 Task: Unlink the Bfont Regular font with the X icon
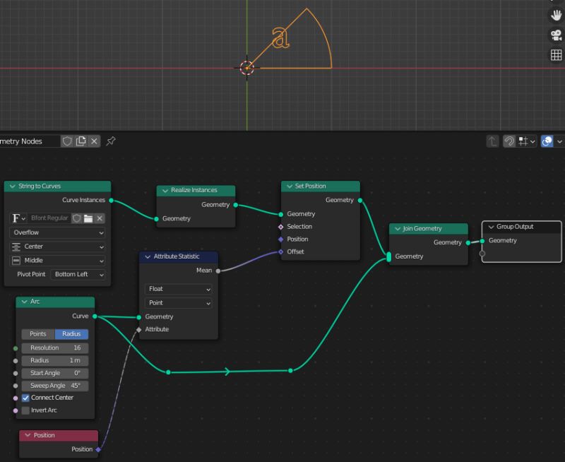coord(100,218)
